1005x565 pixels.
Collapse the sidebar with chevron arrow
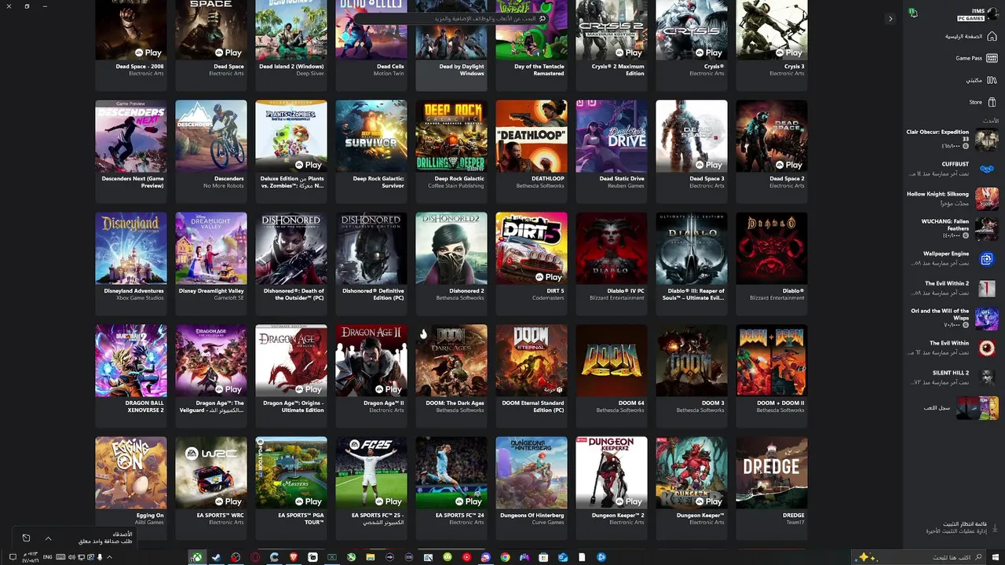pyautogui.click(x=890, y=19)
